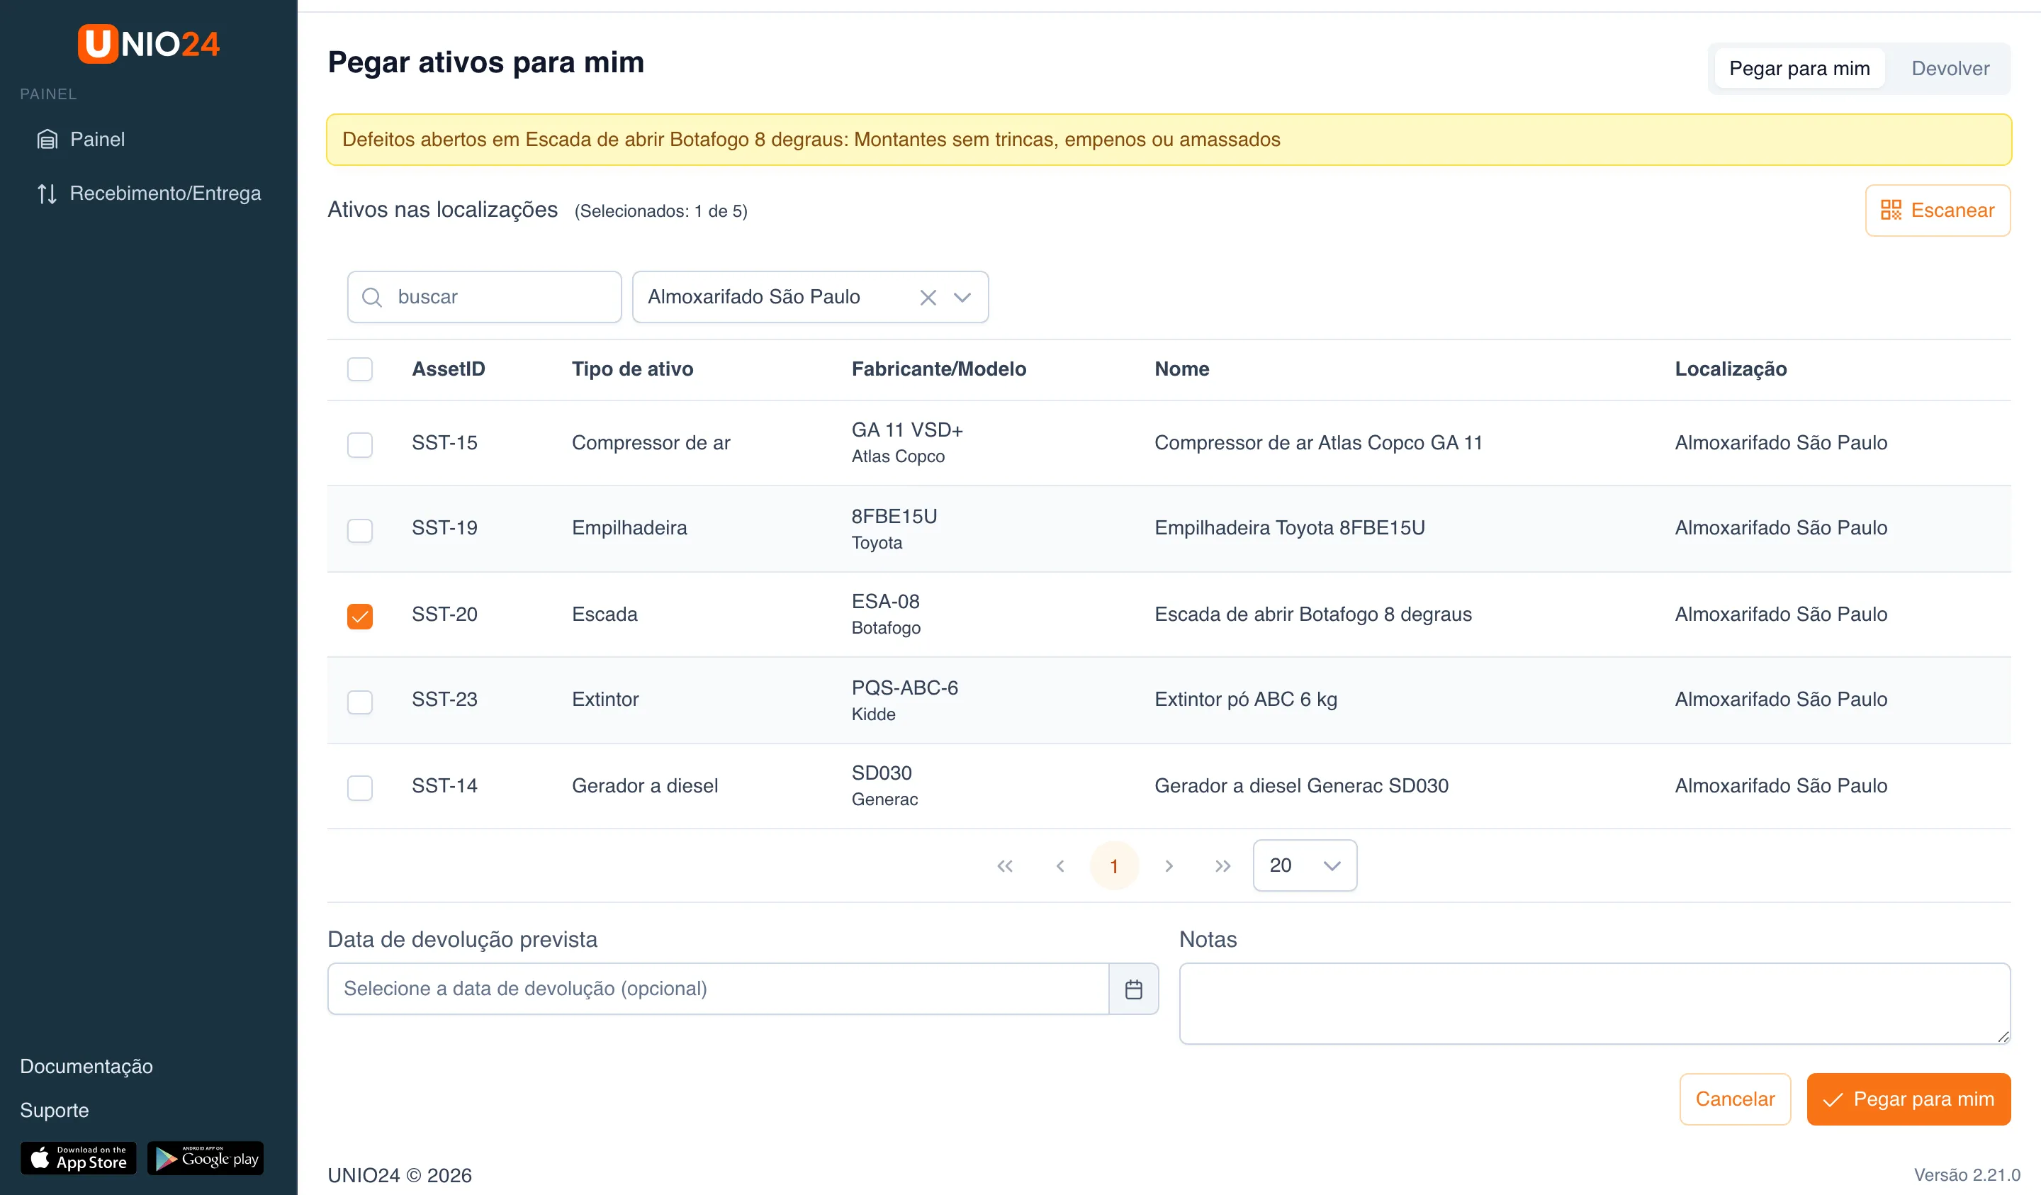Click the yellow defects warning banner

(1169, 140)
